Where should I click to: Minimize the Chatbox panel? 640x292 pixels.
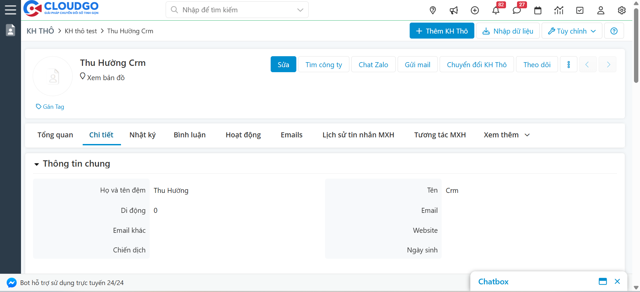pyautogui.click(x=603, y=281)
